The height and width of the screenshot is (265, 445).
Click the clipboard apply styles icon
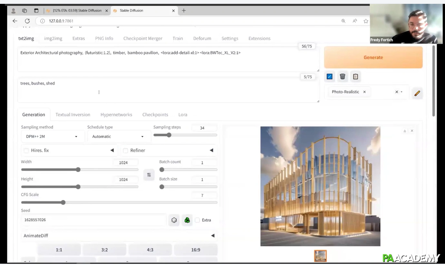(355, 76)
